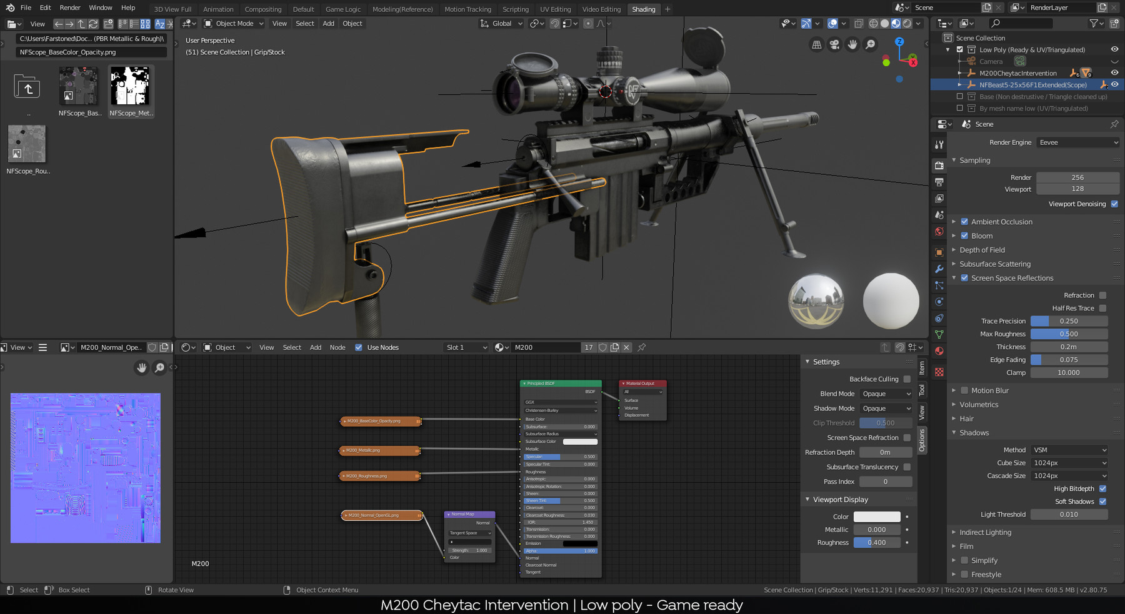
Task: Expand Subsurface Scattering panel
Action: pyautogui.click(x=995, y=264)
